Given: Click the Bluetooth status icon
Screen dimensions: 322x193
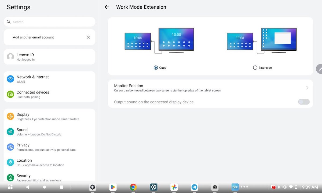Looking at the screenshot, I should (x=279, y=187).
